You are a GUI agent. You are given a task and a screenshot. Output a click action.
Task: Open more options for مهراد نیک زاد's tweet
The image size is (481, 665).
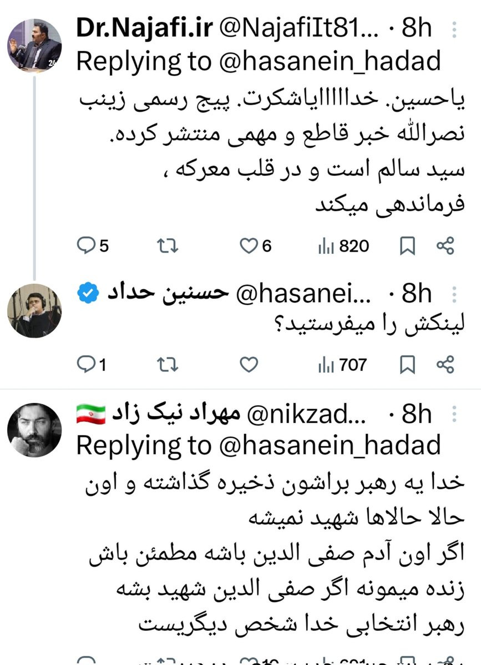(x=455, y=413)
